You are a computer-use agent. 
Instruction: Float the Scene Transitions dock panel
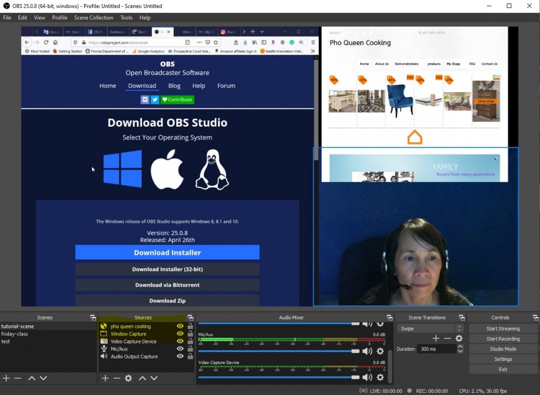click(462, 317)
